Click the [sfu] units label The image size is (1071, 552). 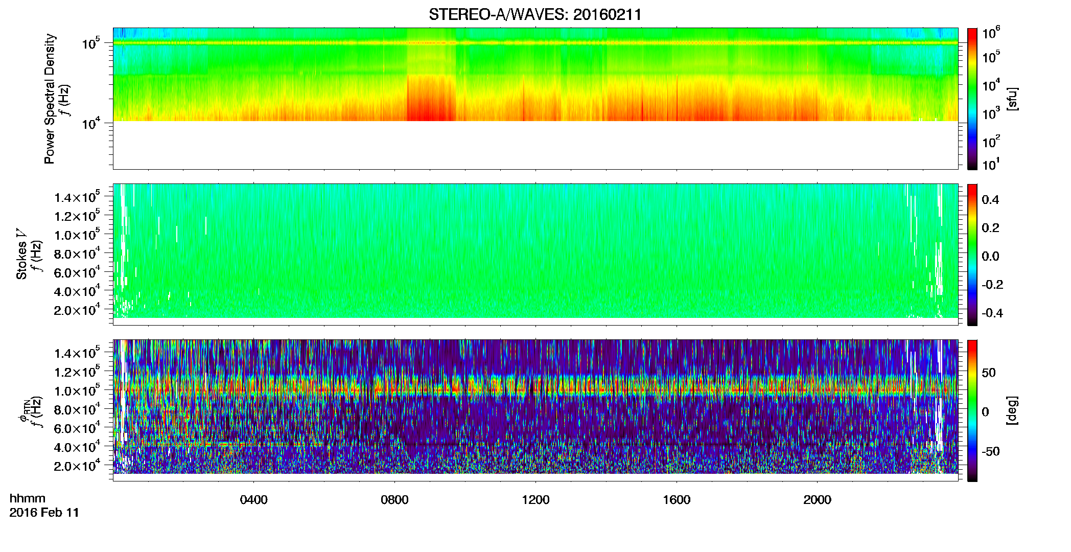pos(1012,99)
